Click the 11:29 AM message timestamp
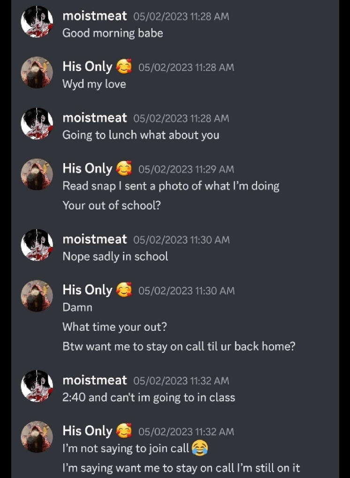The width and height of the screenshot is (350, 478). coord(186,169)
